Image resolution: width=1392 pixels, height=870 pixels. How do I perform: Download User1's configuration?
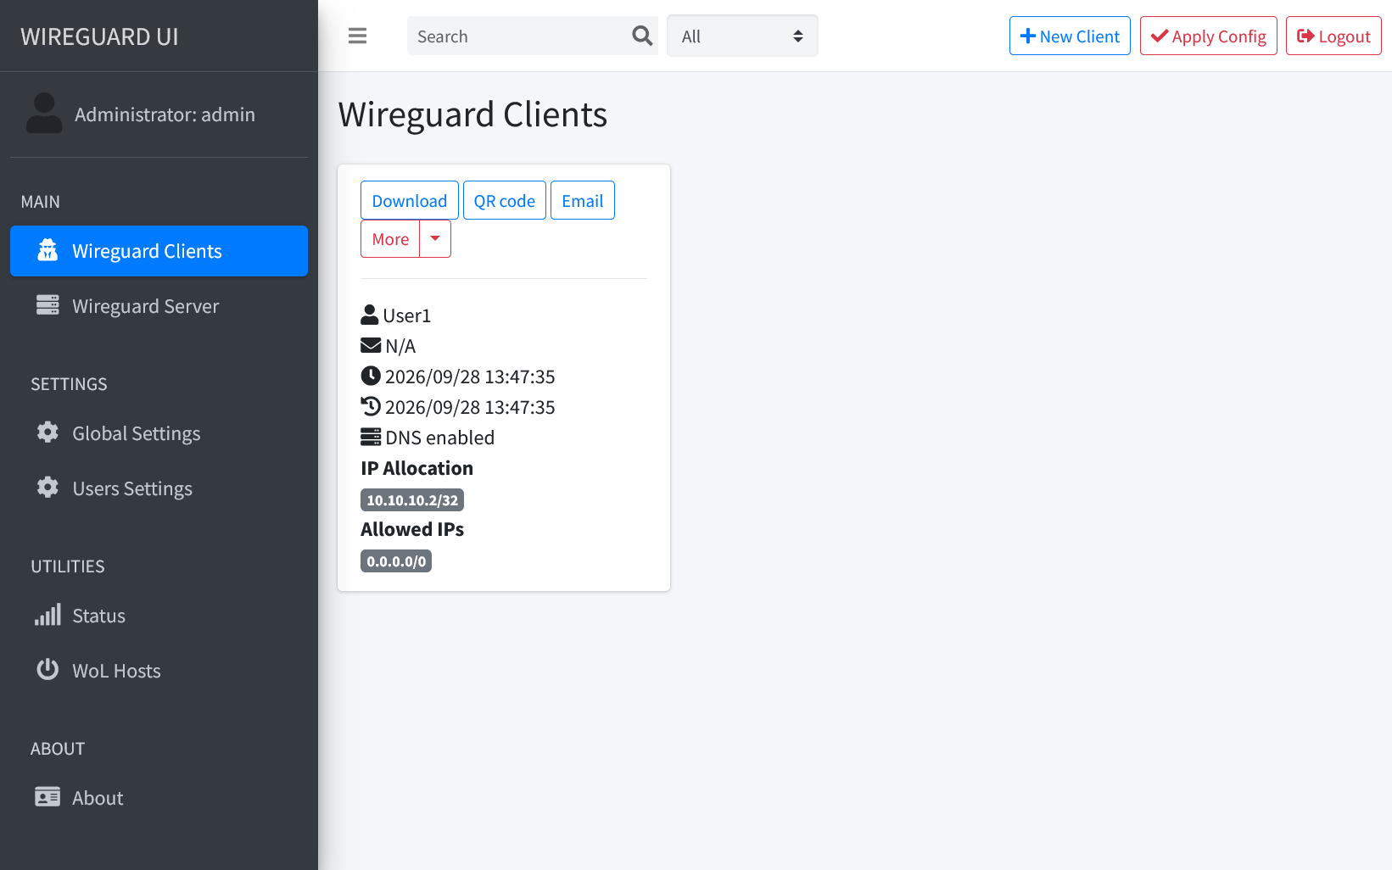point(410,200)
